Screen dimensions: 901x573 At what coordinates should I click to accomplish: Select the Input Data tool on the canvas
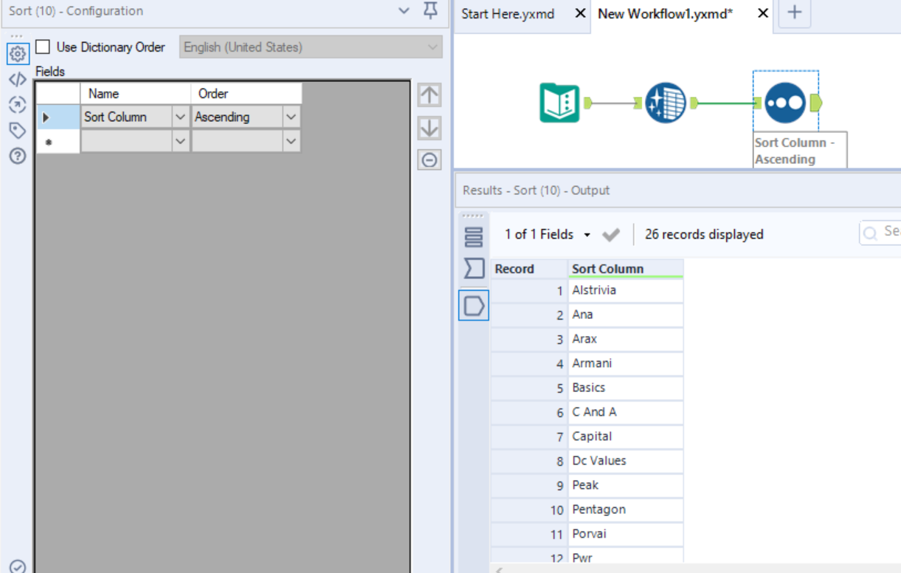click(559, 102)
